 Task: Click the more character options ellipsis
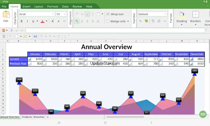(x=64, y=21)
